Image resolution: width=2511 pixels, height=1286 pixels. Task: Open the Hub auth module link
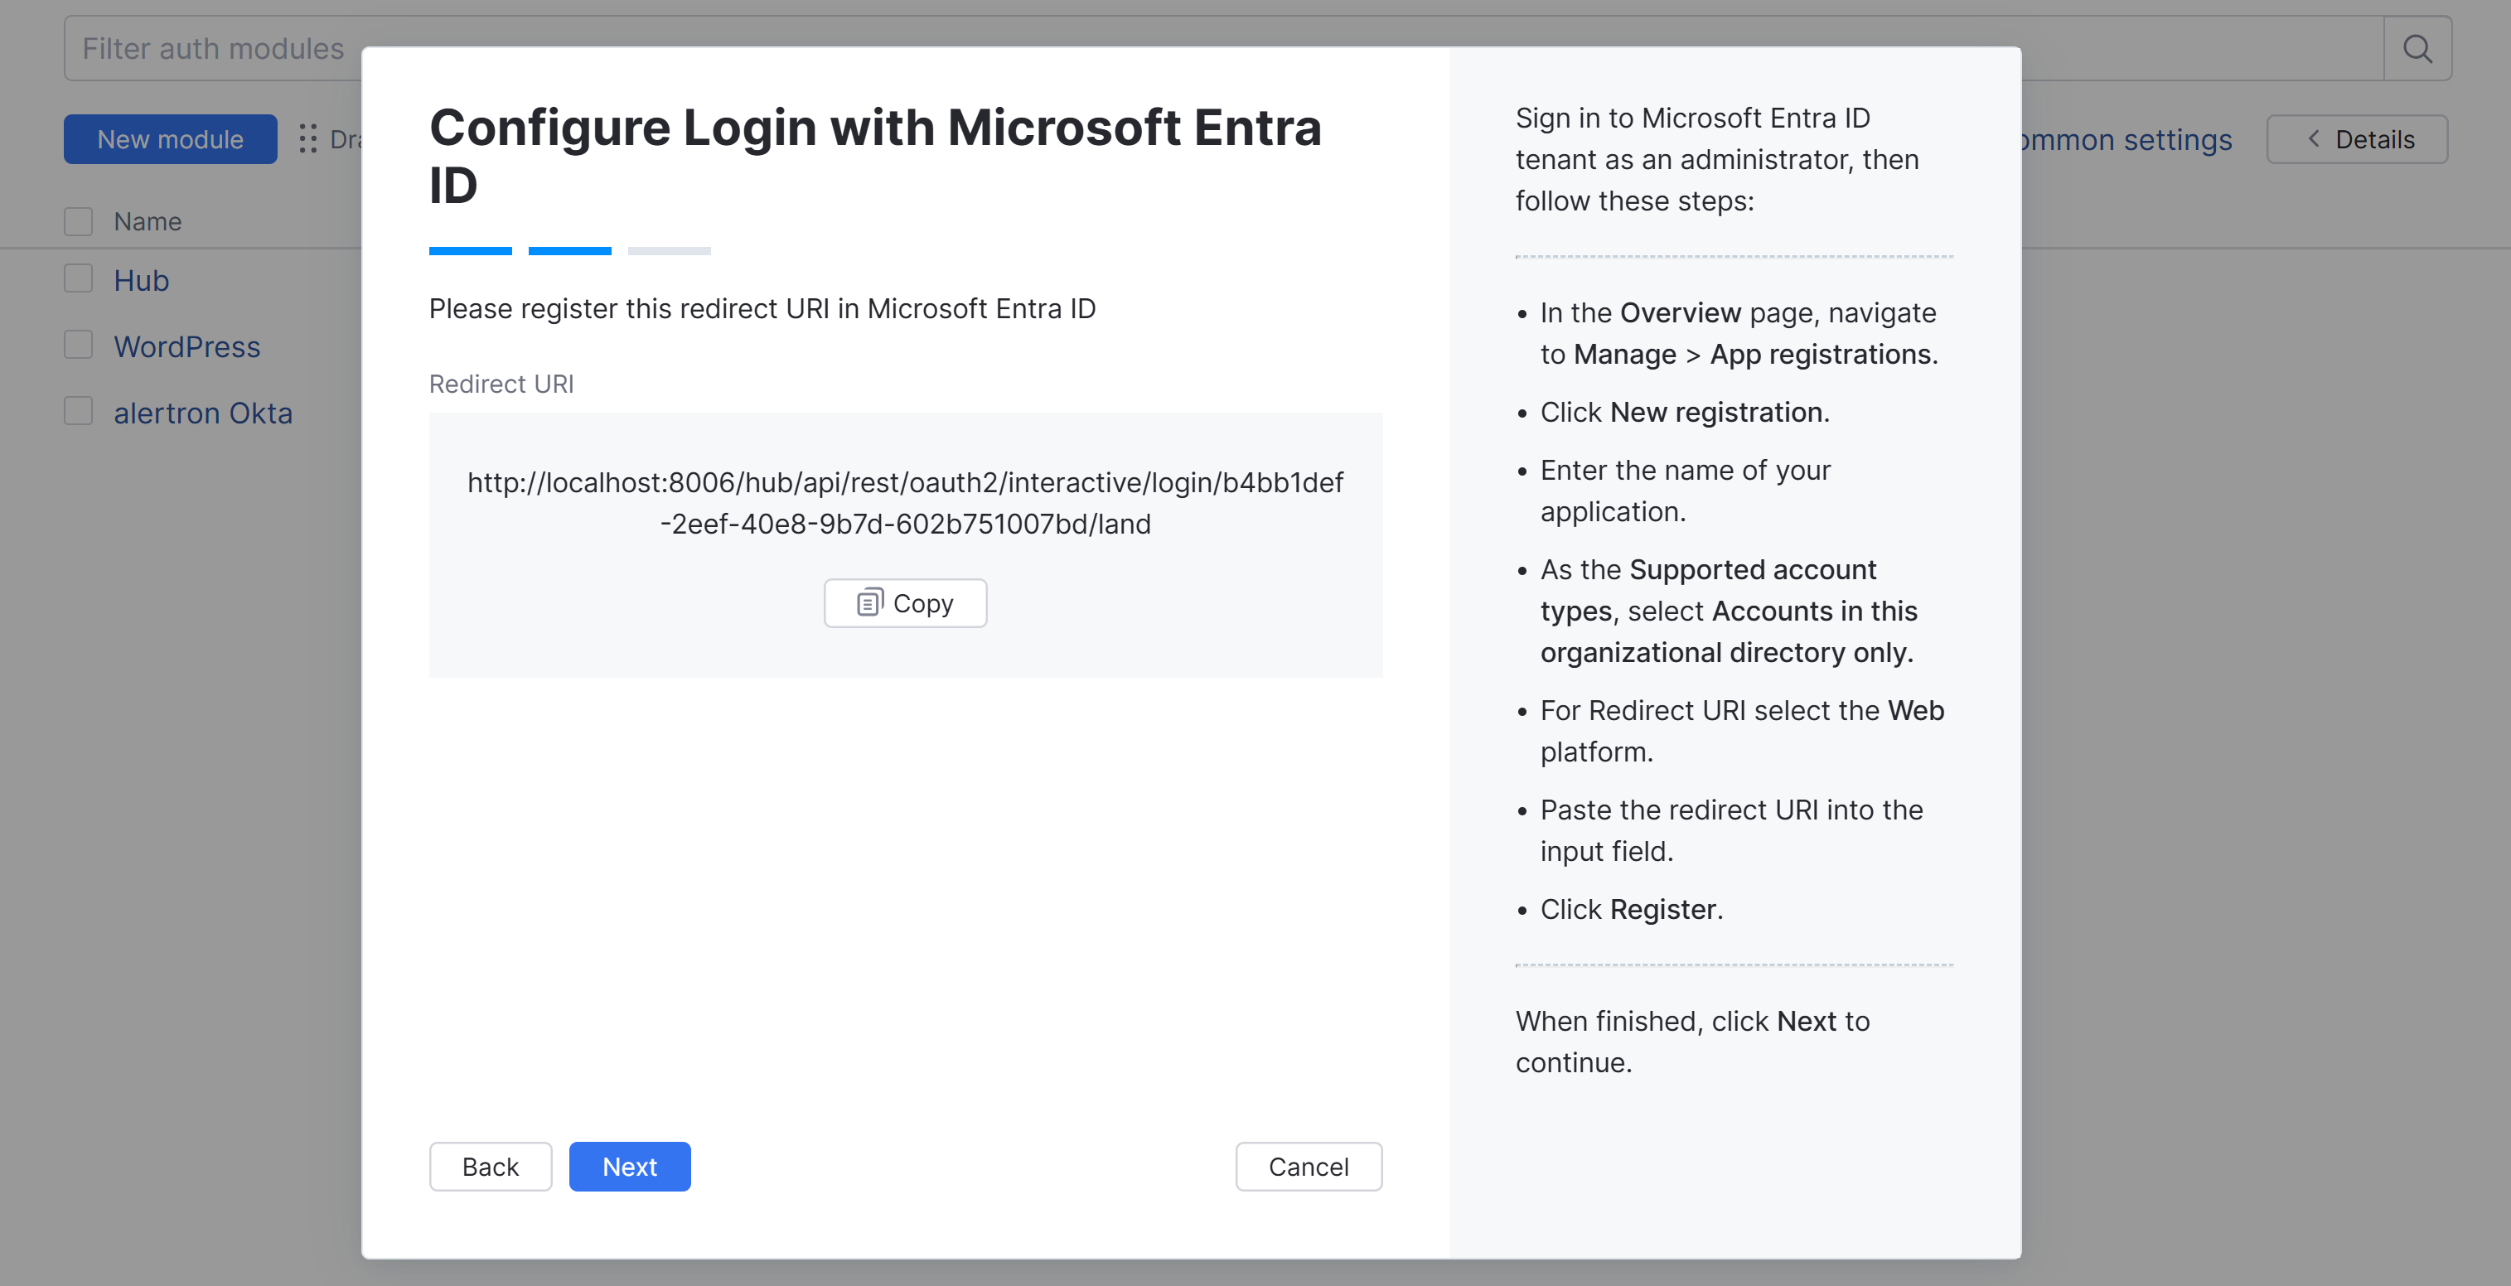click(x=142, y=281)
